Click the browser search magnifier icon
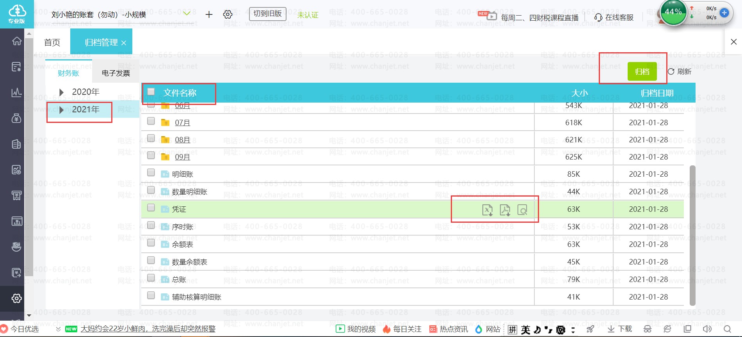742x337 pixels. coord(727,329)
